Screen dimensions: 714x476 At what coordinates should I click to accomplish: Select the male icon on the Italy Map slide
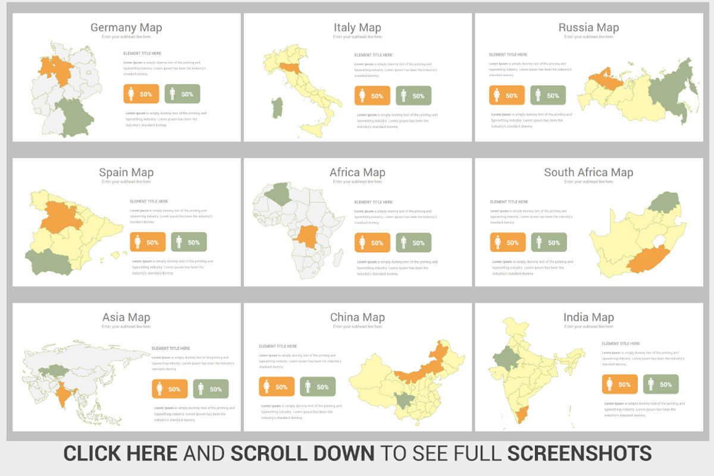pos(403,96)
